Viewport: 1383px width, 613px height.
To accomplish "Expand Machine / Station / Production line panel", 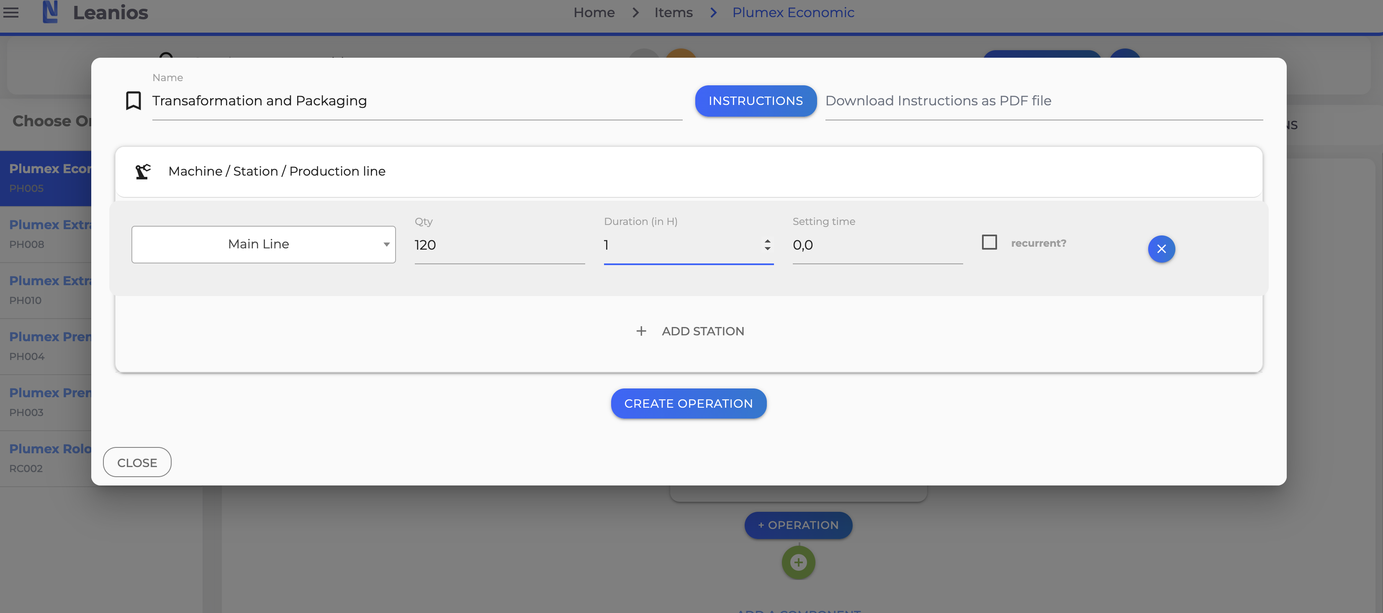I will tap(688, 171).
